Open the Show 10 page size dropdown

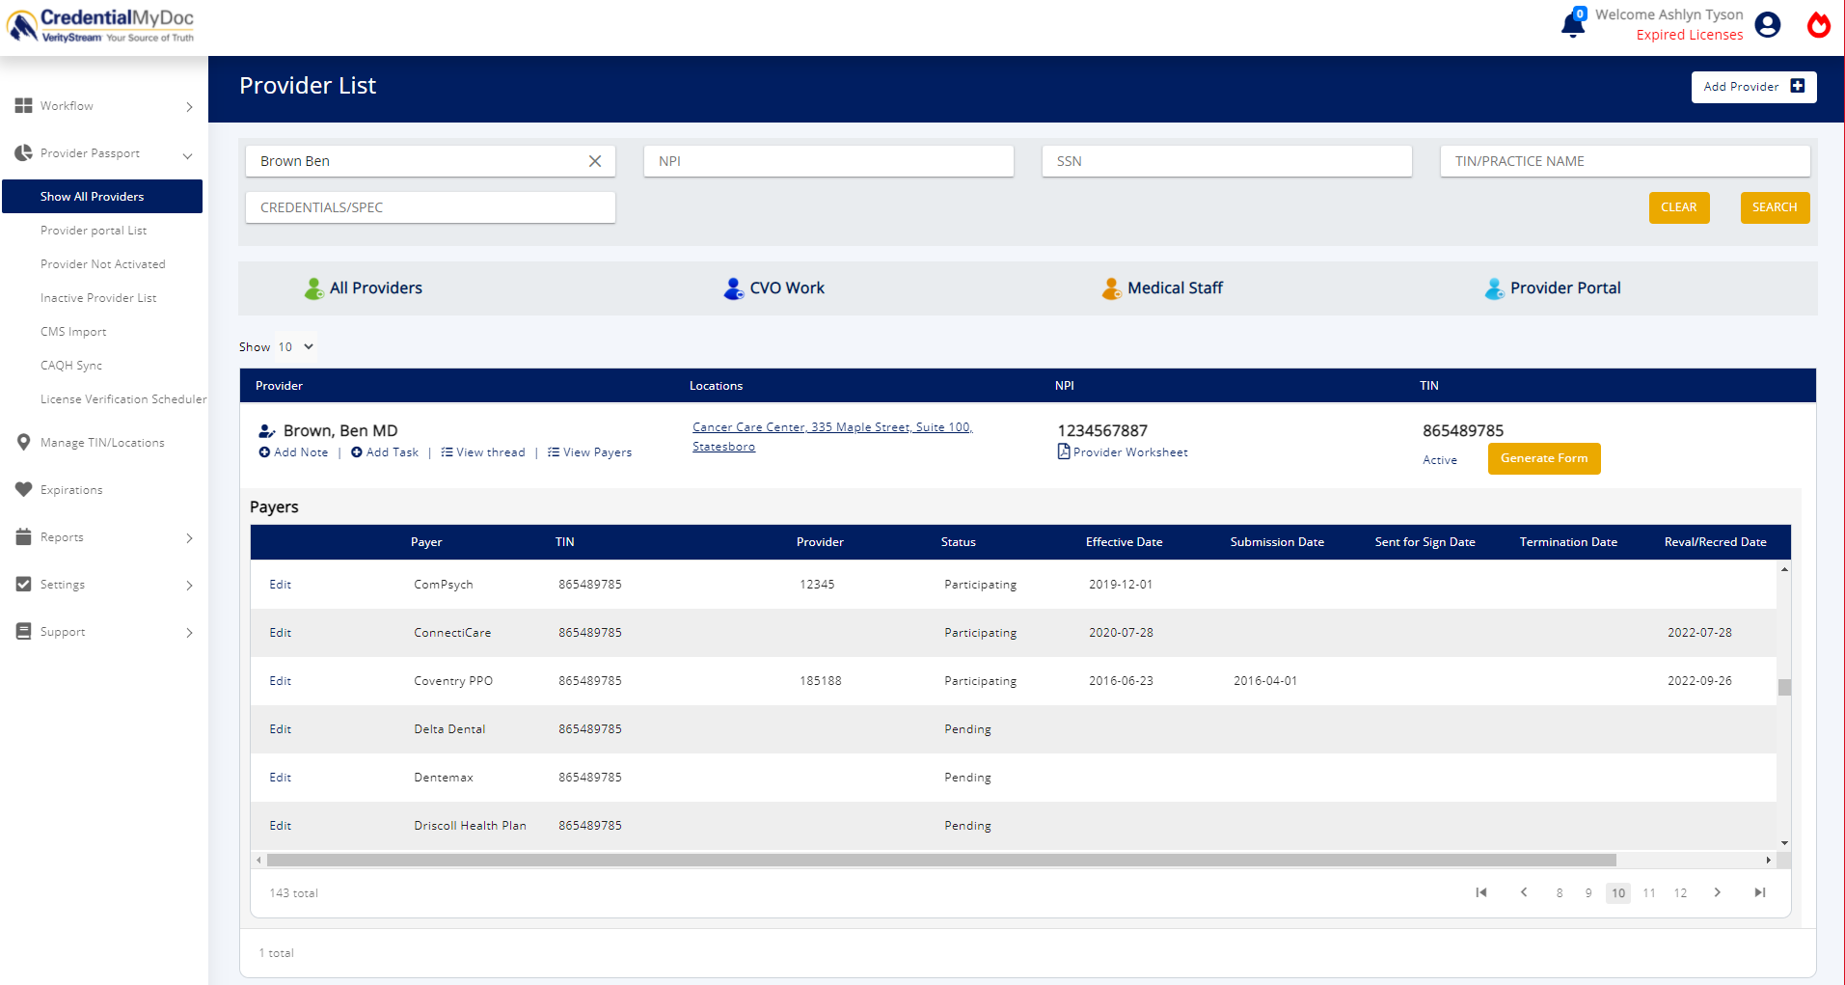[294, 346]
